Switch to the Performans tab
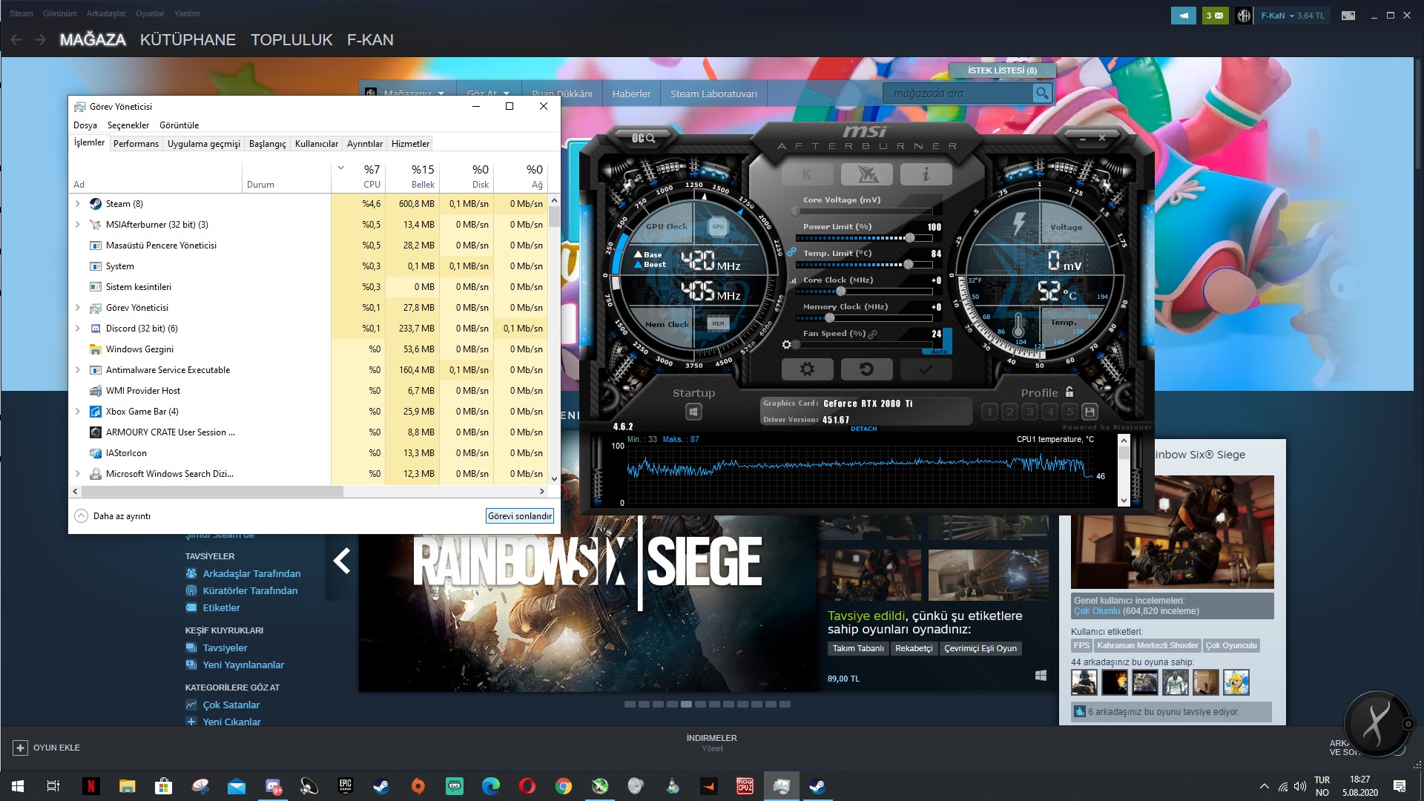Viewport: 1424px width, 801px height. [x=136, y=144]
